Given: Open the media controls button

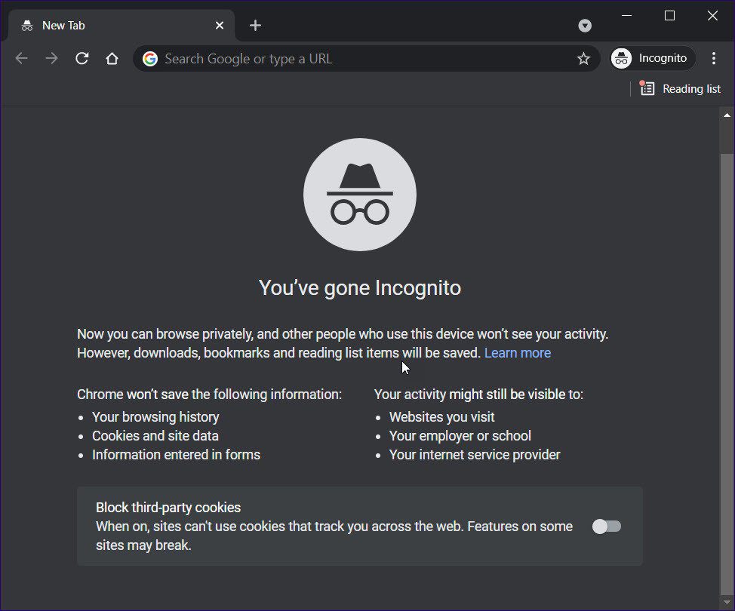Looking at the screenshot, I should [585, 25].
